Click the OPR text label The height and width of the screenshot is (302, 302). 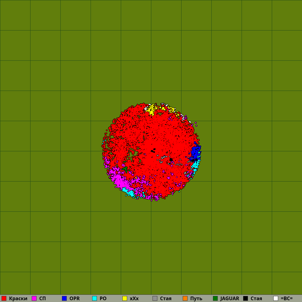click(75, 298)
